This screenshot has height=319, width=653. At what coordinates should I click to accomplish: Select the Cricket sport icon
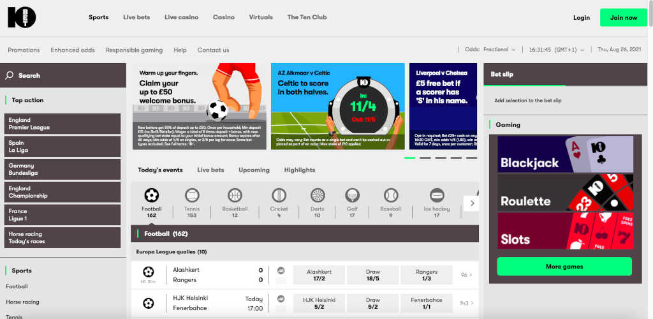pyautogui.click(x=279, y=195)
